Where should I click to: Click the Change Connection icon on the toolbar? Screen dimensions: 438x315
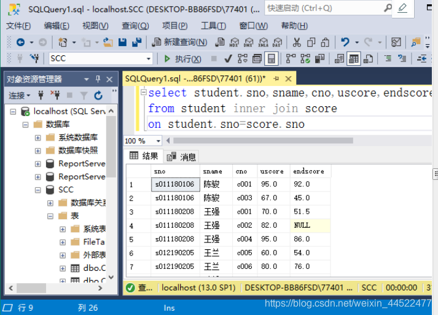coord(34,59)
